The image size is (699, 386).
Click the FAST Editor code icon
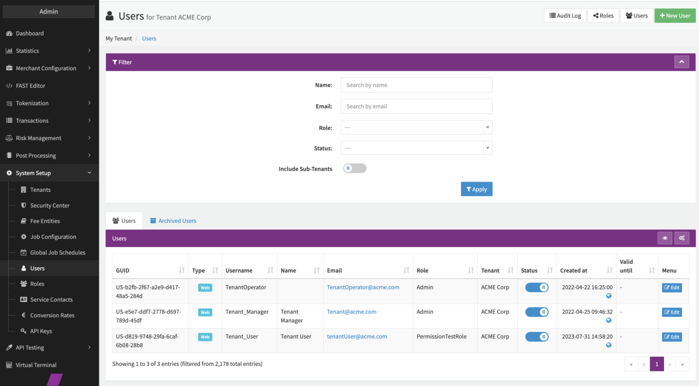(9, 86)
